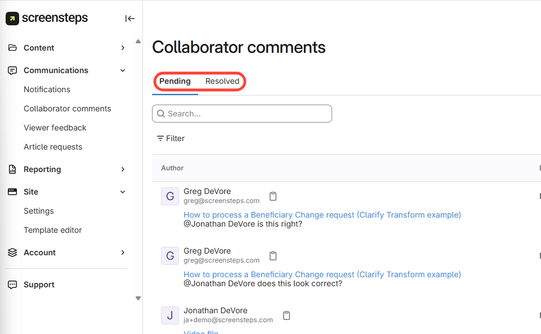Go to Template editor page
This screenshot has height=334, width=541.
53,230
